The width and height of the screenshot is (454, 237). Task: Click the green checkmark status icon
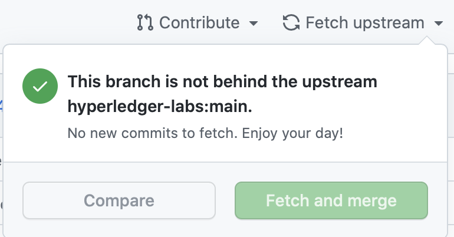point(40,87)
